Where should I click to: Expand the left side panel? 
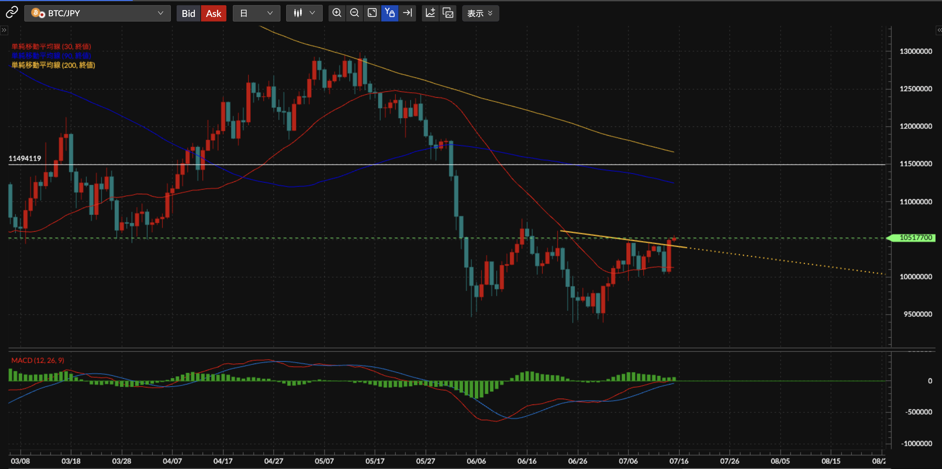pyautogui.click(x=4, y=30)
